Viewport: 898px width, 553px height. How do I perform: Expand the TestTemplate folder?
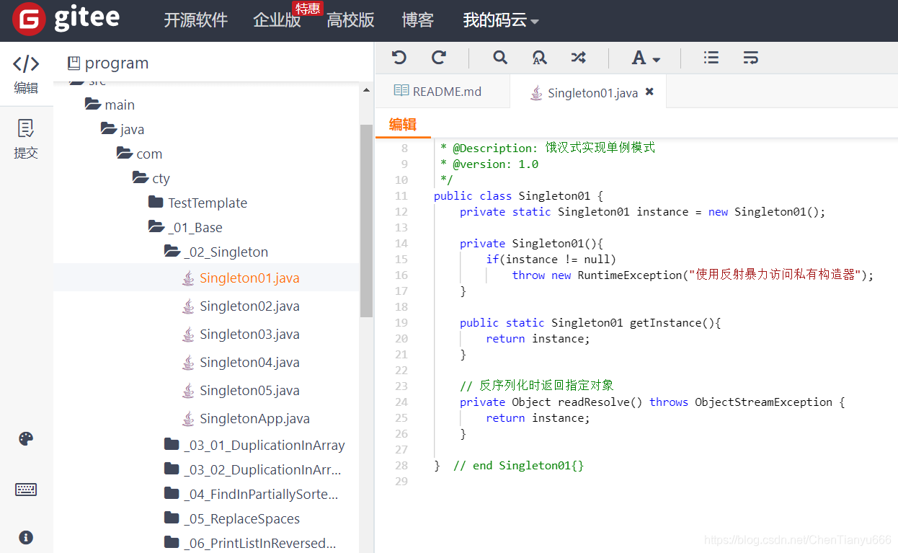156,203
